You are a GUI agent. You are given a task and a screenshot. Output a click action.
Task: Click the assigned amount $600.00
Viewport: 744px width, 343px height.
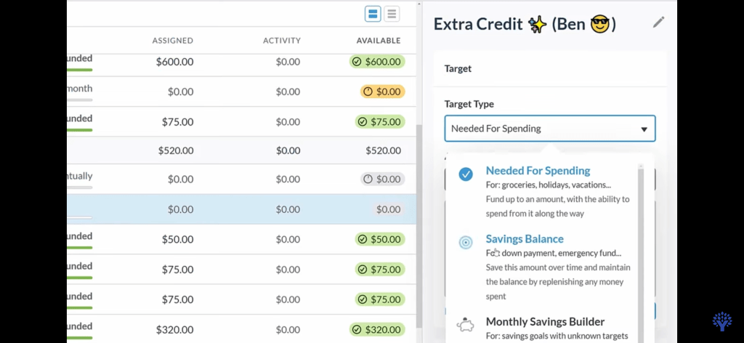pyautogui.click(x=174, y=62)
